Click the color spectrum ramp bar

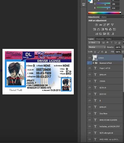click(x=104, y=13)
